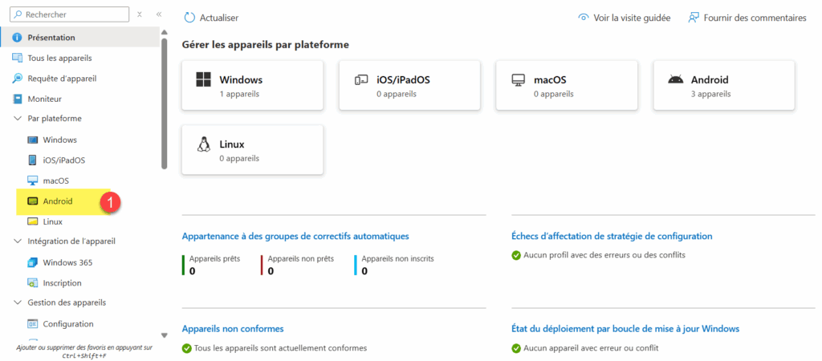The image size is (822, 361).
Task: Open the Android platform card title
Action: tap(710, 80)
